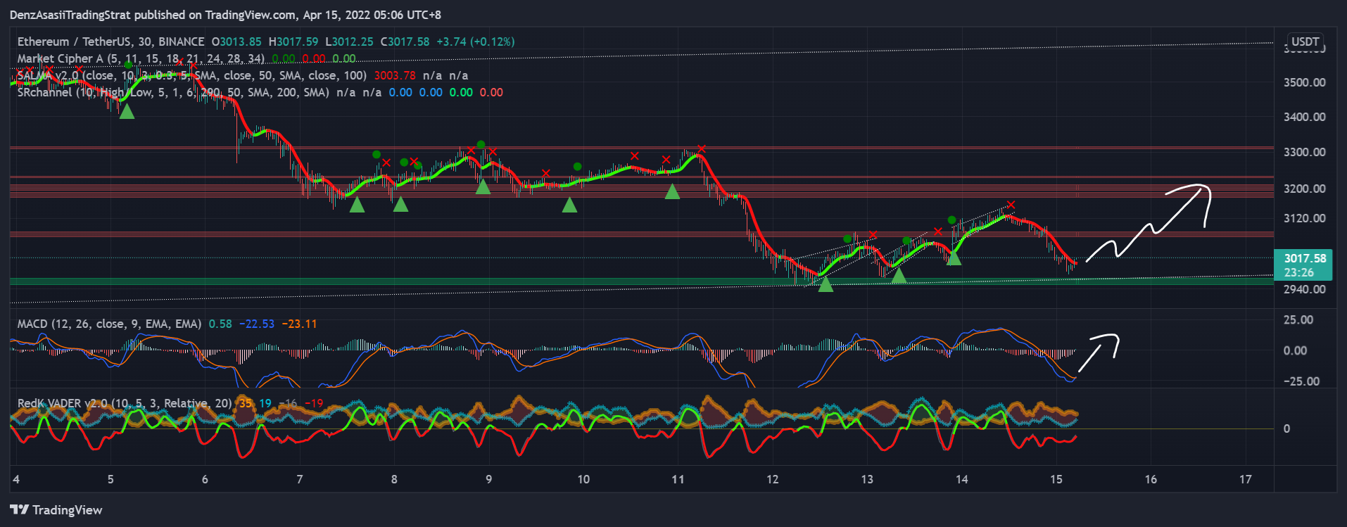This screenshot has width=1347, height=527.
Task: Click the green triangle signal on April 12 low
Action: (x=826, y=284)
